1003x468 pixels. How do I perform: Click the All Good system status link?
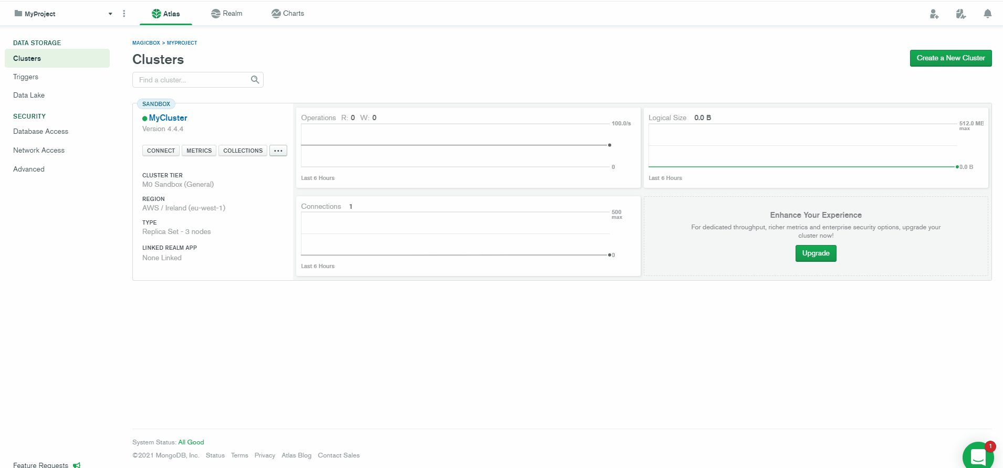click(x=191, y=442)
